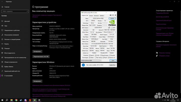Click the GPU Name field NVIDIA GeForce 930M
181x102 pixels.
[98, 18]
